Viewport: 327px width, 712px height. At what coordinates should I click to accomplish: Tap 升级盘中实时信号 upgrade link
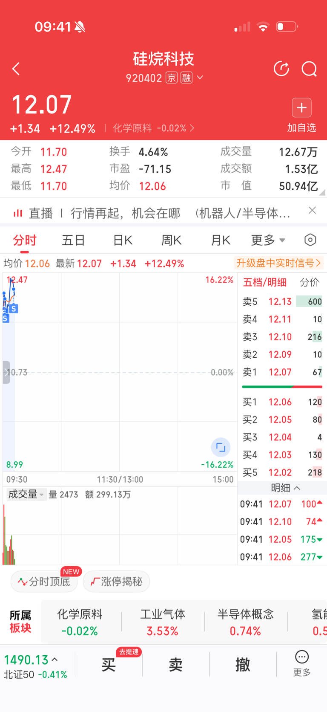(x=278, y=263)
